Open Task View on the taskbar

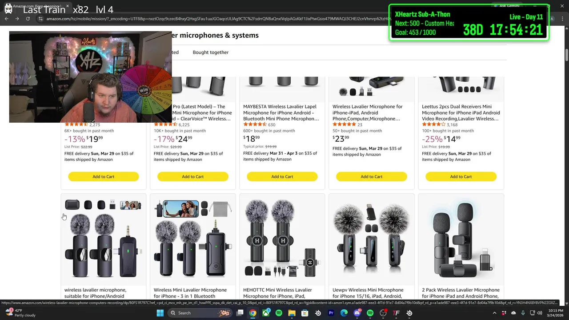[240, 313]
